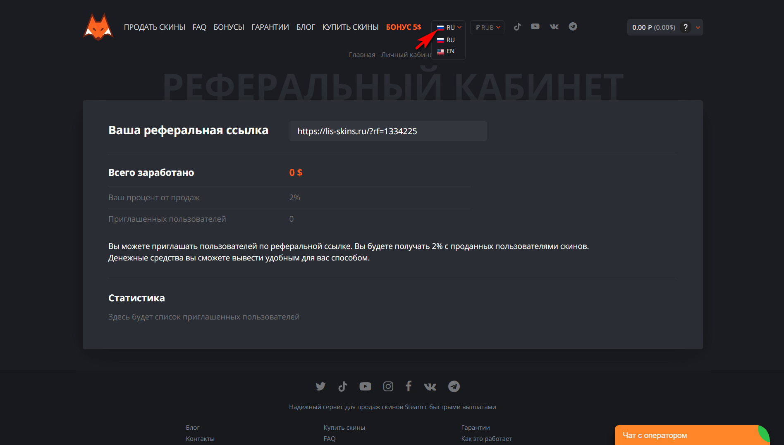Expand the RU language dropdown
The height and width of the screenshot is (445, 784).
pos(449,27)
